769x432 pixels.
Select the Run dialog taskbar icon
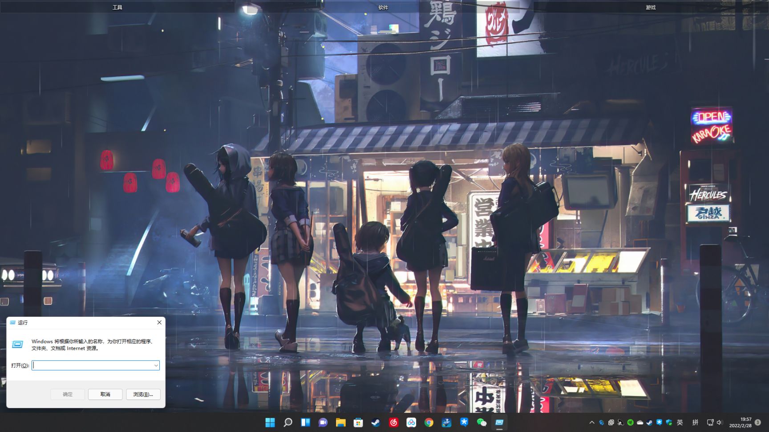(x=499, y=422)
